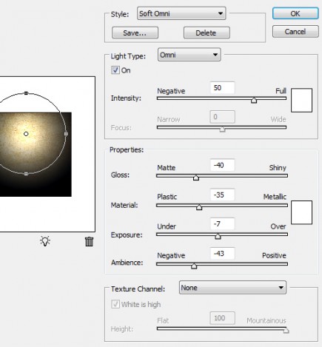Click the Material slider thumb
The image size is (322, 347).
click(199, 207)
